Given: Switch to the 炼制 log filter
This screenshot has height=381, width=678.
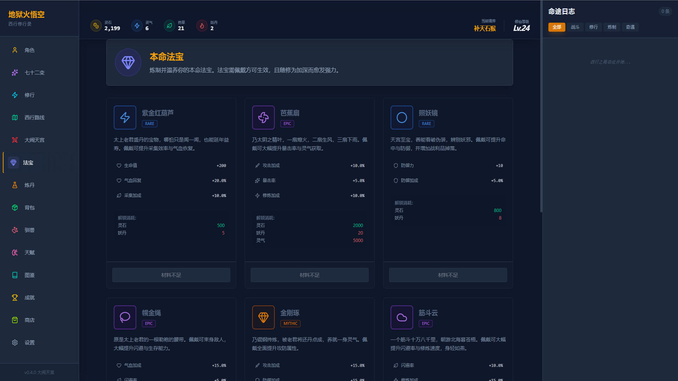Looking at the screenshot, I should click(x=612, y=27).
